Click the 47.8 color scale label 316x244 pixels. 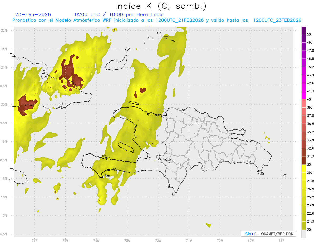click(310, 51)
